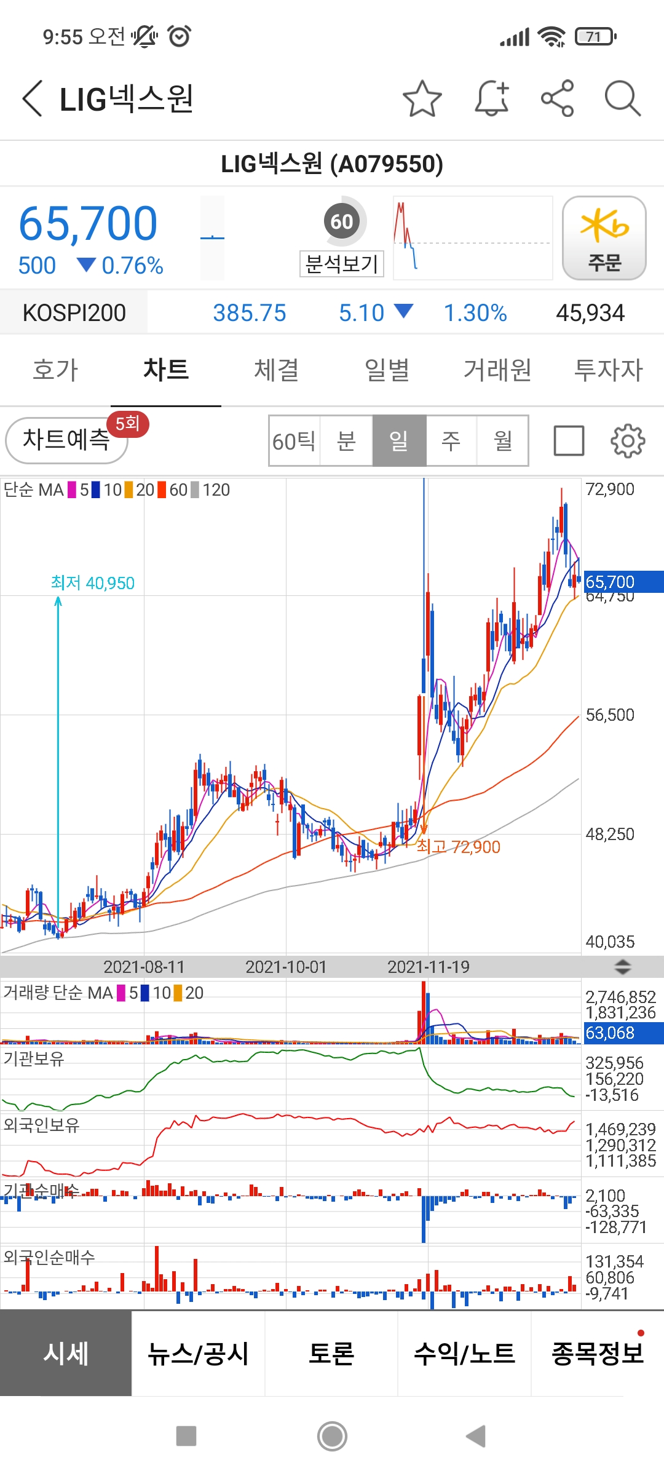Open 뉴스/공시 bottom tab

tap(199, 1353)
